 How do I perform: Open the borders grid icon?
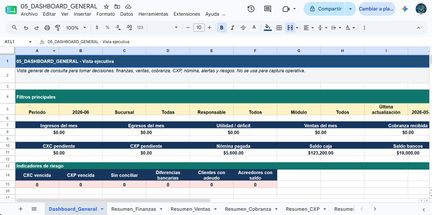click(279, 28)
